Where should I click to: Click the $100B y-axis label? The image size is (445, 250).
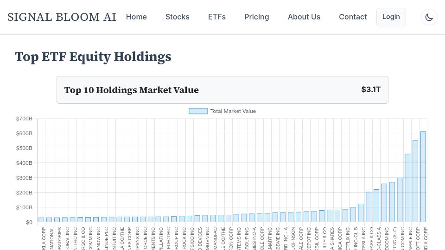[24, 207]
